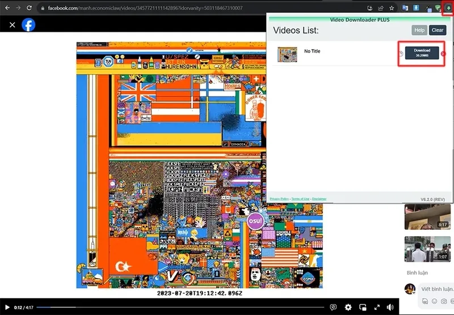The image size is (454, 315).
Task: Click the Video Downloader PLUS extension icon
Action: [448, 8]
